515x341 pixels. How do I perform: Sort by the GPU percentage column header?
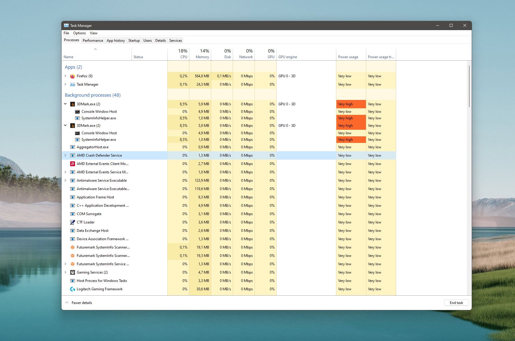click(x=266, y=54)
